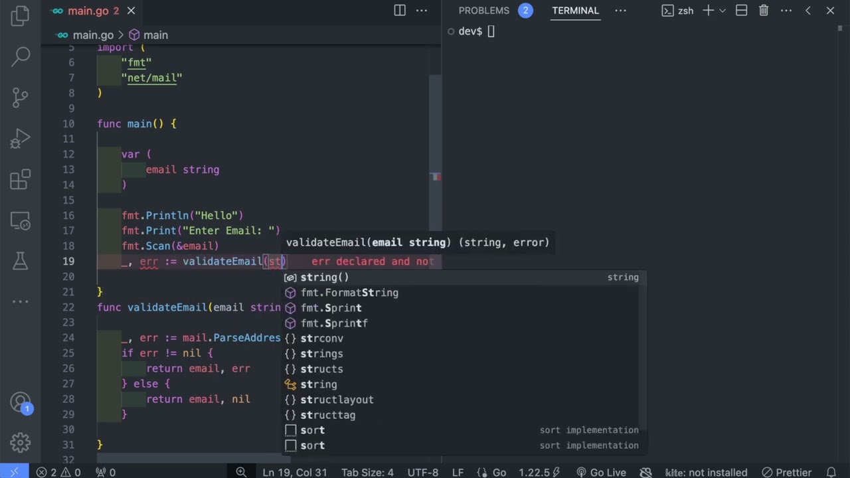Image resolution: width=850 pixels, height=478 pixels.
Task: Pick the structtag suggestion
Action: tap(462, 415)
